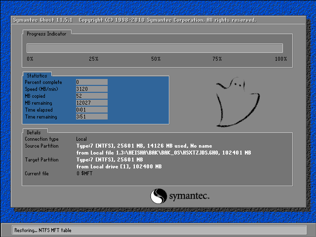Click the Time remaining value 3:51
Image resolution: width=316 pixels, height=237 pixels.
click(91, 117)
